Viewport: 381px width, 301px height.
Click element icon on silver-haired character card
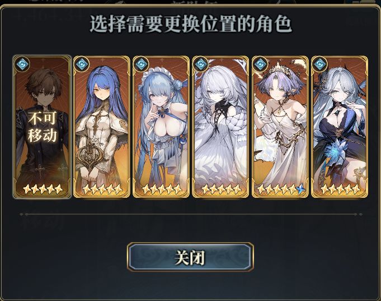tap(320, 64)
